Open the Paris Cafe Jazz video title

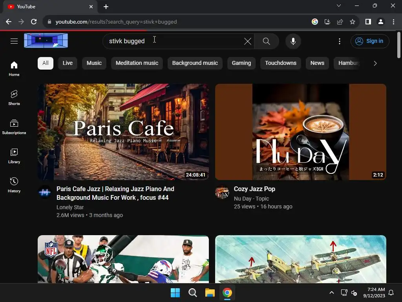pos(115,193)
